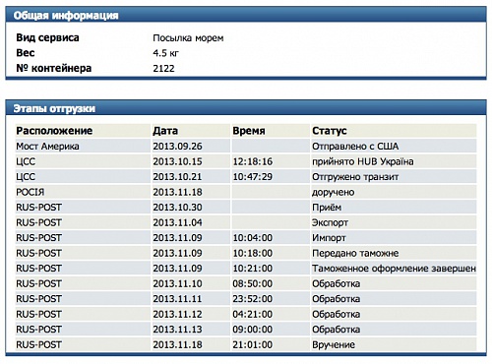Click the date '2013.09.26'

coord(177,147)
